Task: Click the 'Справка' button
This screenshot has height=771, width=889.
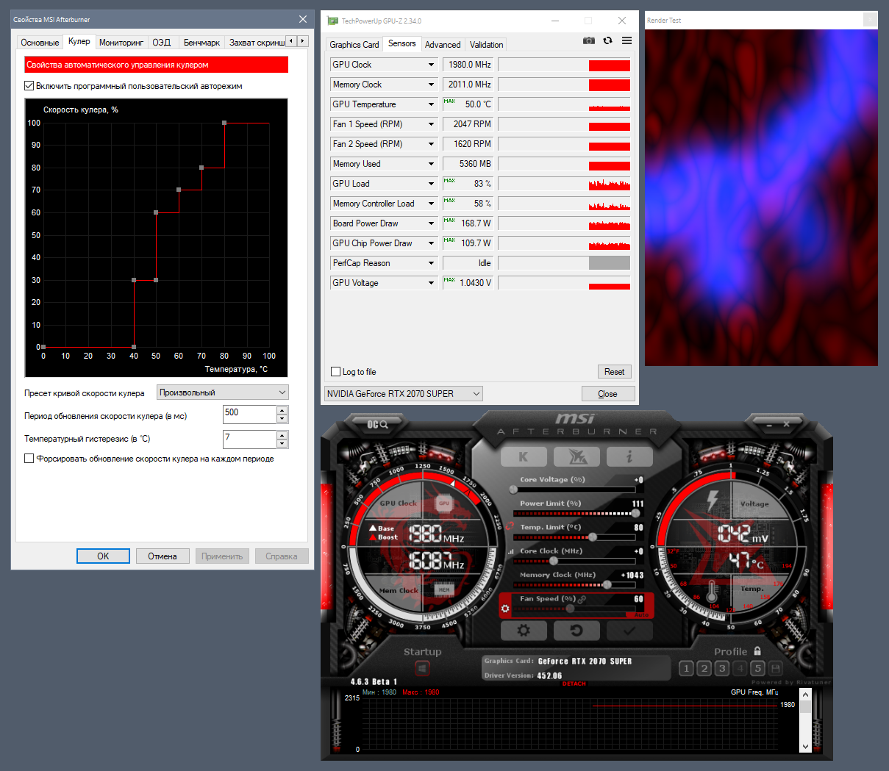Action: click(x=282, y=556)
